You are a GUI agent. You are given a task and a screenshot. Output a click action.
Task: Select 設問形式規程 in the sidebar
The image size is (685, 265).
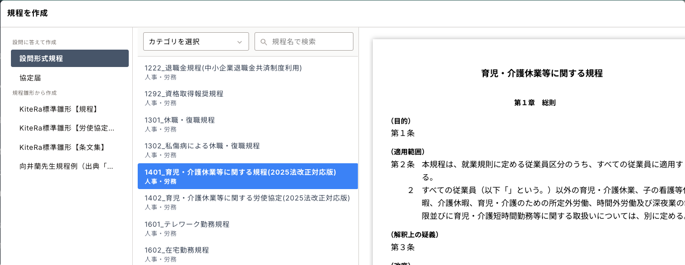(70, 59)
